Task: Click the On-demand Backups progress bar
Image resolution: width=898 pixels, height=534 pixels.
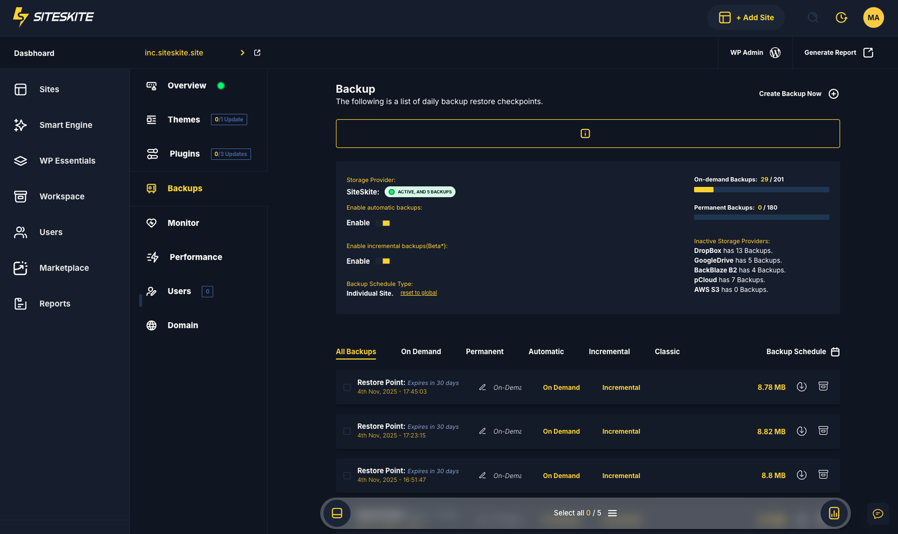Action: click(x=761, y=190)
